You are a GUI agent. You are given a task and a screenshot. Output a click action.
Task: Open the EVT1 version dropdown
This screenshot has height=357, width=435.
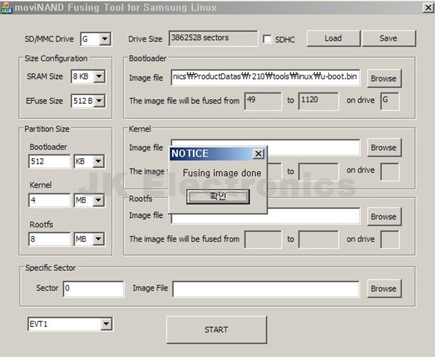point(106,324)
